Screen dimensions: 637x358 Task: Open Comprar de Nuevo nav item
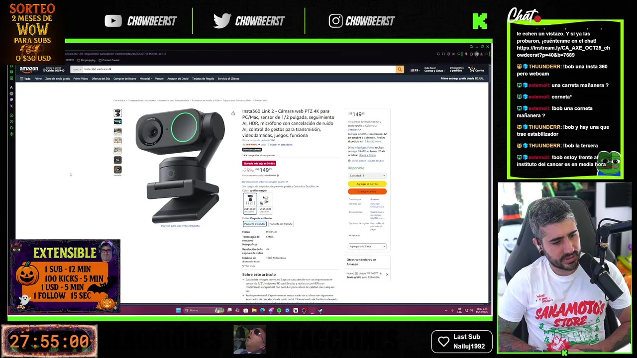[124, 79]
